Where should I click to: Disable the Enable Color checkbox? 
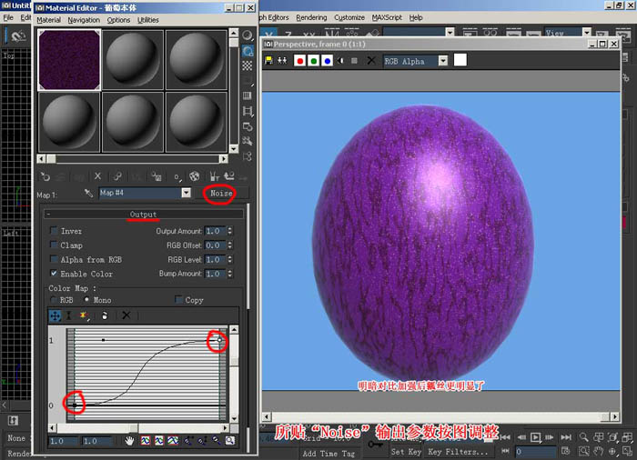54,274
